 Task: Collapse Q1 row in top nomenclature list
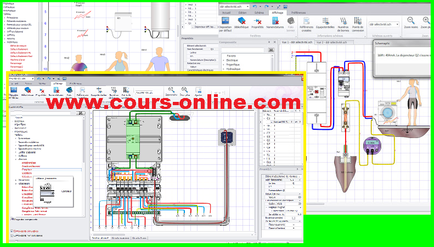pyautogui.click(x=185, y=24)
